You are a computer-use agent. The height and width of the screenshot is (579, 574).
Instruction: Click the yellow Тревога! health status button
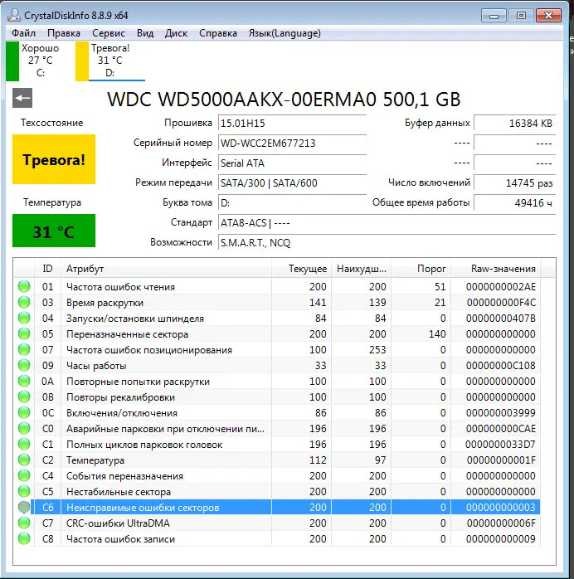pyautogui.click(x=53, y=159)
